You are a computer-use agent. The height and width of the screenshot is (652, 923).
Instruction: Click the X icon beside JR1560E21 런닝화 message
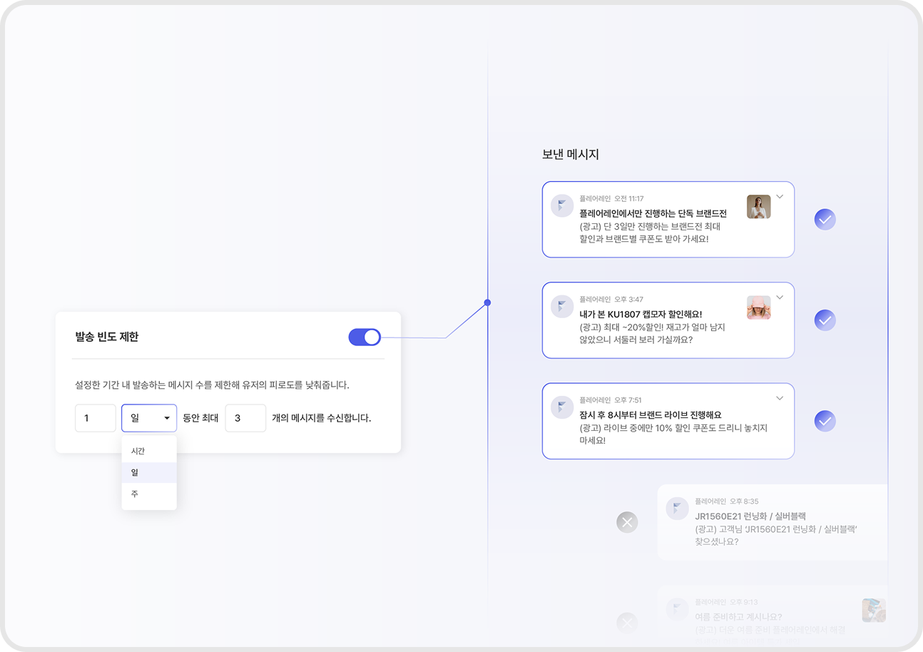pos(627,522)
